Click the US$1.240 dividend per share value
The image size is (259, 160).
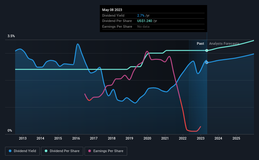144,21
